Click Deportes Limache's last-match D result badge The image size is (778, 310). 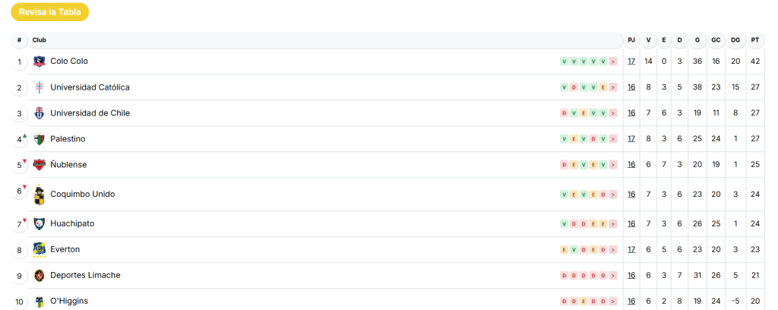pyautogui.click(x=604, y=275)
